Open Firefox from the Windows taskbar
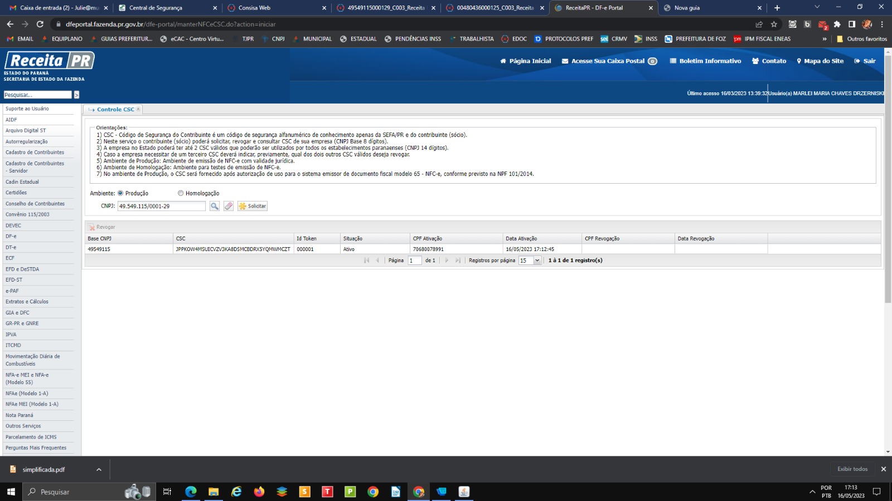This screenshot has height=501, width=892. pyautogui.click(x=259, y=492)
